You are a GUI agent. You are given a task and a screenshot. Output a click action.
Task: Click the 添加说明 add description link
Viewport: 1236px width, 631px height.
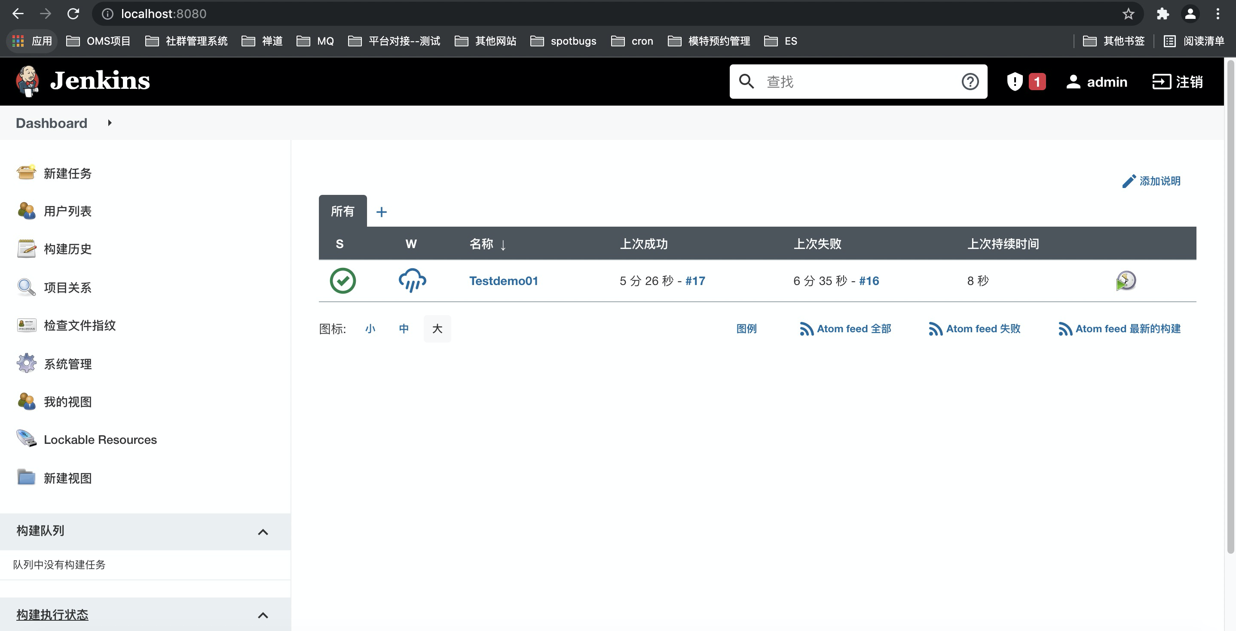(1152, 181)
